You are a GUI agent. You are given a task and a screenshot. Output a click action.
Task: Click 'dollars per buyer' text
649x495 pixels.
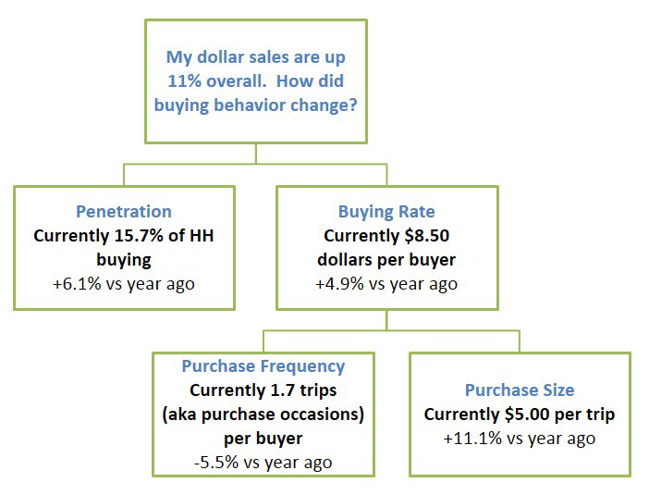(386, 260)
